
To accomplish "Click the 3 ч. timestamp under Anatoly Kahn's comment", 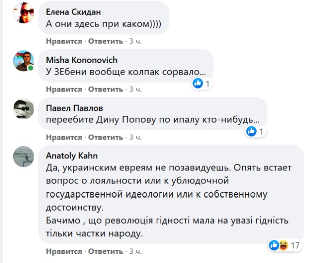I will [135, 251].
